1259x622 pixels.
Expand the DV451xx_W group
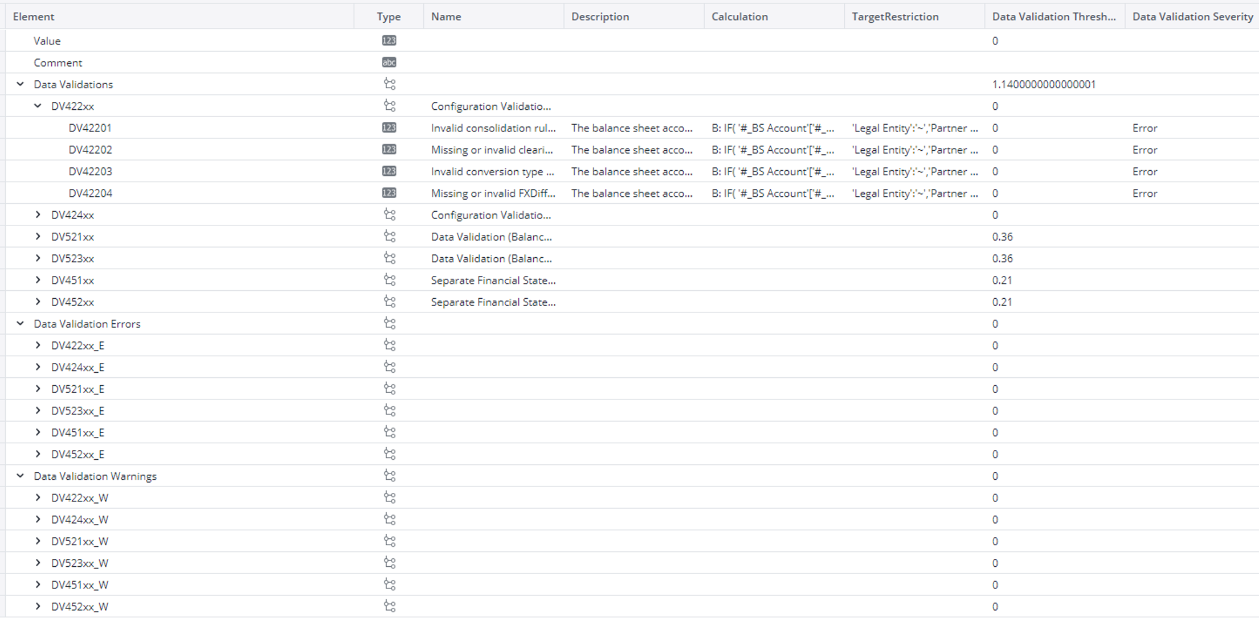38,585
